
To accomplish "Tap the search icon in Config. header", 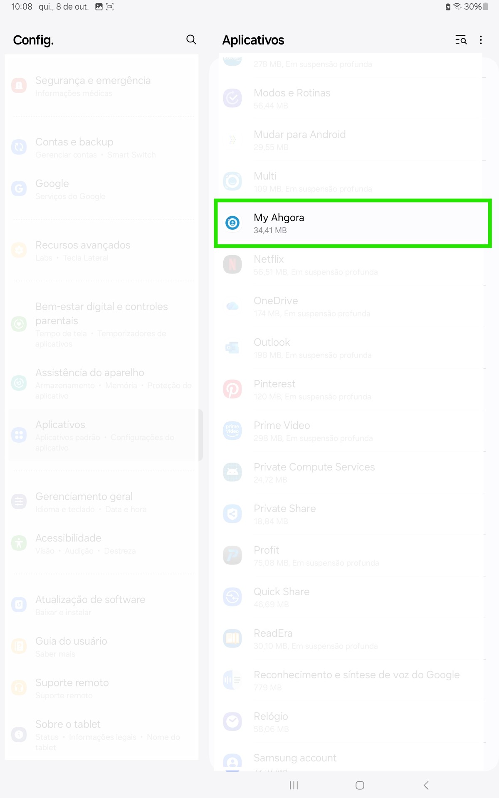I will point(191,39).
